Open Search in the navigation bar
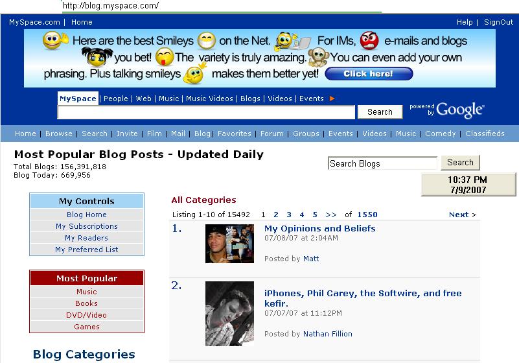The image size is (519, 363). pos(95,134)
